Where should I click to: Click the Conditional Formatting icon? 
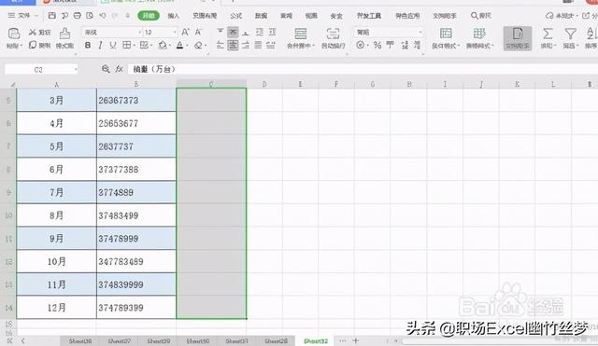(x=446, y=34)
